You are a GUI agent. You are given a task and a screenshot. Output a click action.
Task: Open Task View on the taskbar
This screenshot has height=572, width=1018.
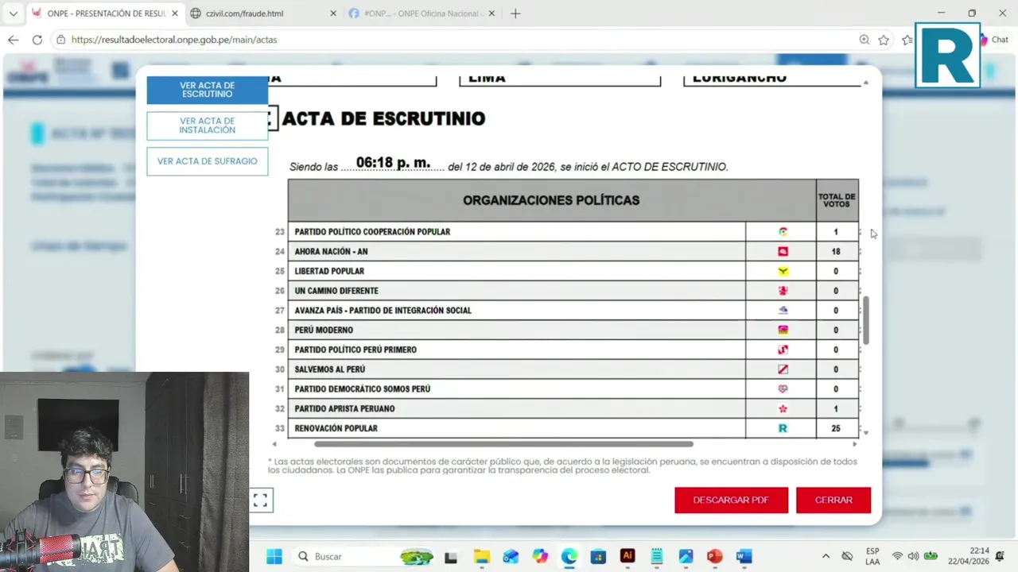tap(451, 556)
